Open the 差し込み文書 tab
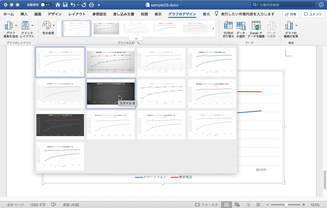 [124, 14]
